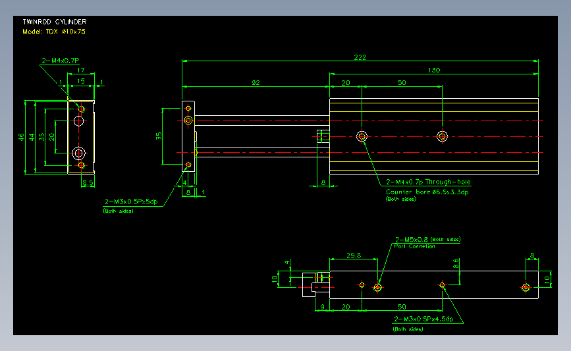571x351 pixels.
Task: Select the 9 dimension in the bottom view
Action: pyautogui.click(x=322, y=307)
